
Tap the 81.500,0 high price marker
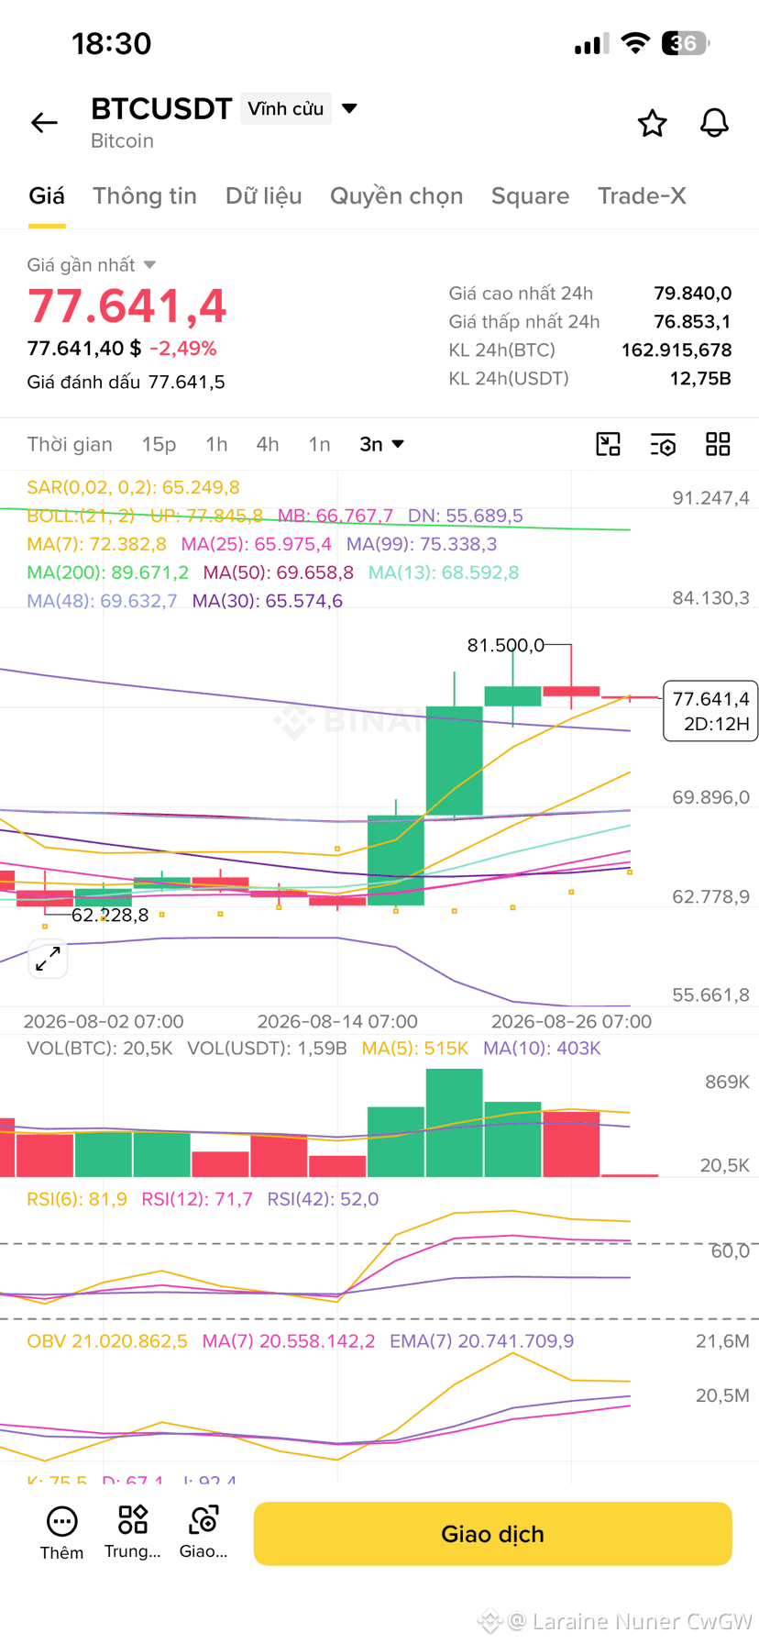[505, 645]
